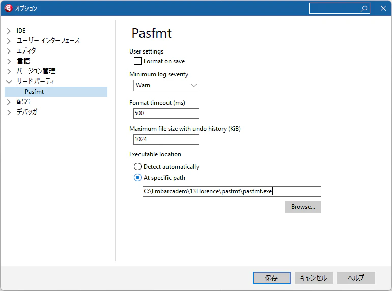Image resolution: width=392 pixels, height=291 pixels.
Task: Expand the バージョン管理 tree node
Action: point(9,71)
